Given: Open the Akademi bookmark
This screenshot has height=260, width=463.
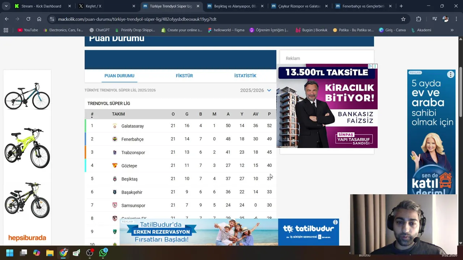Looking at the screenshot, I should [x=421, y=30].
